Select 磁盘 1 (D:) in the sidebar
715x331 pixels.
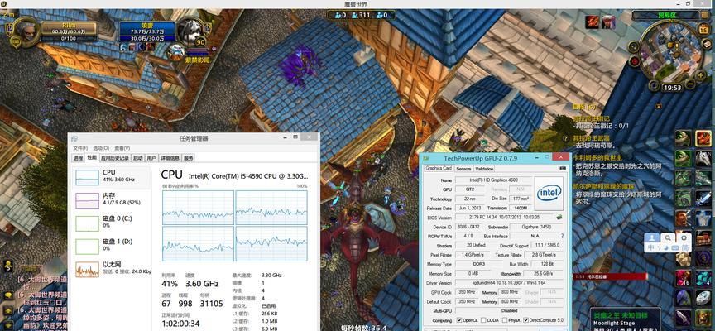click(x=112, y=247)
